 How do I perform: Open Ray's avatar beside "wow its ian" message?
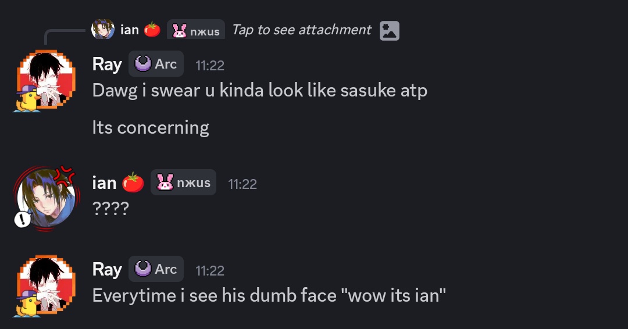click(x=45, y=286)
